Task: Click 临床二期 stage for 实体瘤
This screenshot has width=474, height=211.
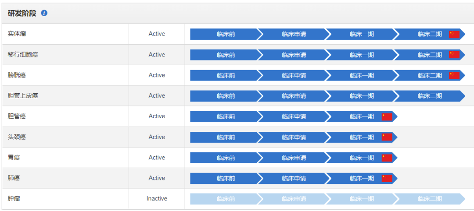Action: point(430,34)
